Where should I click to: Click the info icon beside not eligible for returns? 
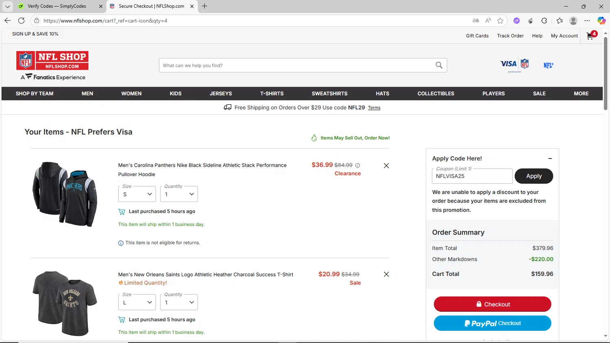[121, 243]
